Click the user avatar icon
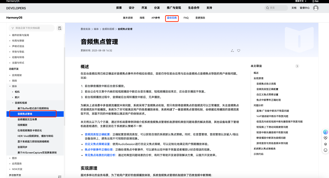Screen dimensions: 329x178 pyautogui.click(x=316, y=8)
